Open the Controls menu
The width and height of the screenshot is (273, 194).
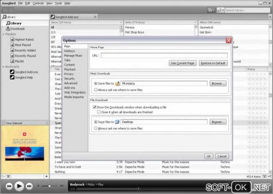(x=38, y=3)
